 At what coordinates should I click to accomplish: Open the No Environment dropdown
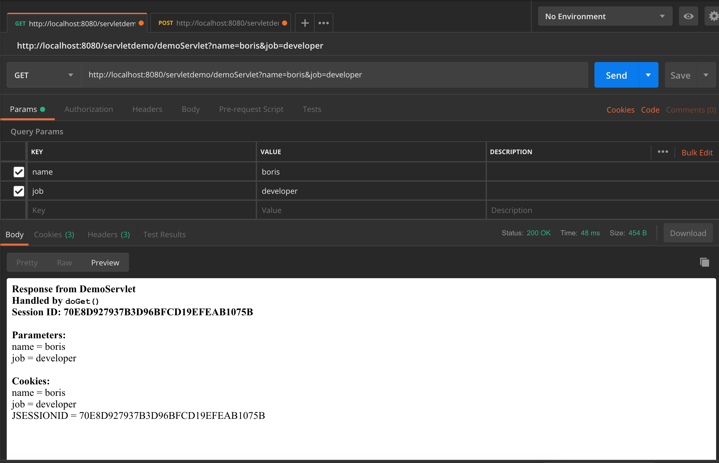(x=604, y=16)
